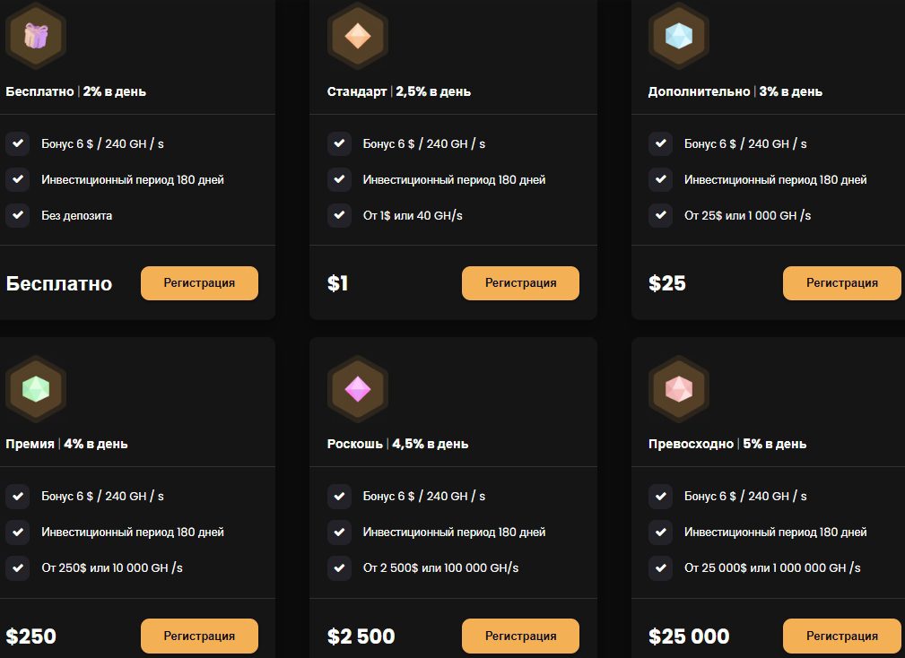Click the checkmark beside 'От 250$ или 10 000 GH/s'
The image size is (905, 658).
[x=17, y=567]
